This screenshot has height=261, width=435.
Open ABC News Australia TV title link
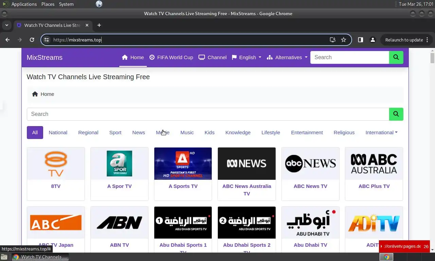click(x=247, y=190)
